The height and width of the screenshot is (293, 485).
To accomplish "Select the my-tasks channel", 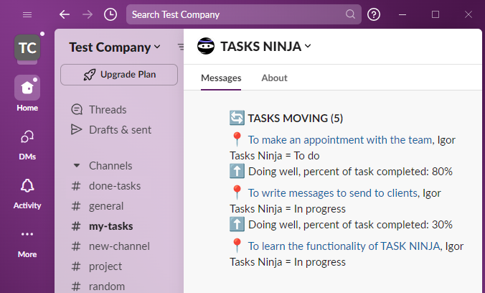I will (110, 226).
